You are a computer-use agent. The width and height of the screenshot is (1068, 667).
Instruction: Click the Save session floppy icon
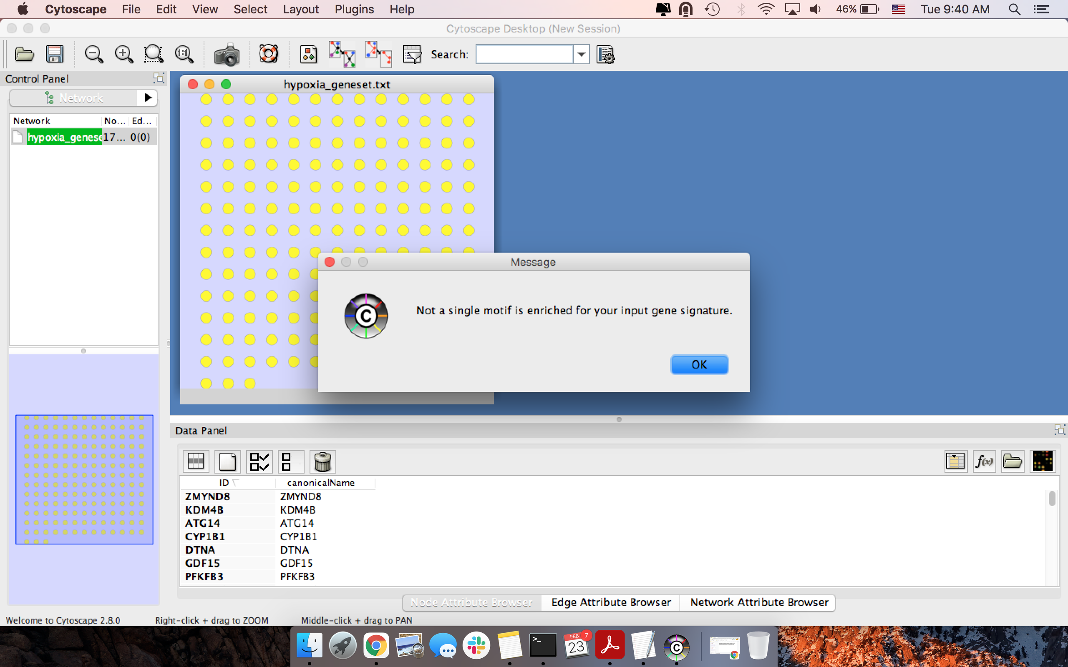click(55, 55)
